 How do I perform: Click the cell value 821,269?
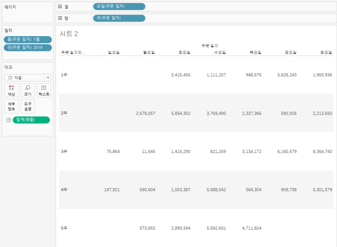point(218,152)
